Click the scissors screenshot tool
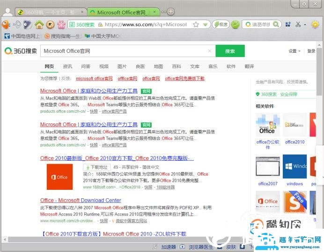324x252 pixels. (298, 25)
